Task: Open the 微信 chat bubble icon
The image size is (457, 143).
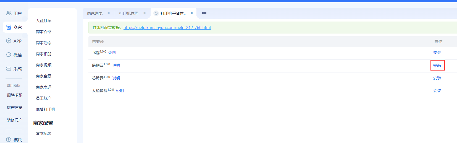Action: point(9,55)
